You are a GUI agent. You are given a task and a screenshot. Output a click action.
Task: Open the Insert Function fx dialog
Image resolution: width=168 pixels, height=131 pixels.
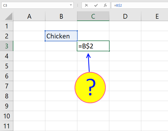105,5
